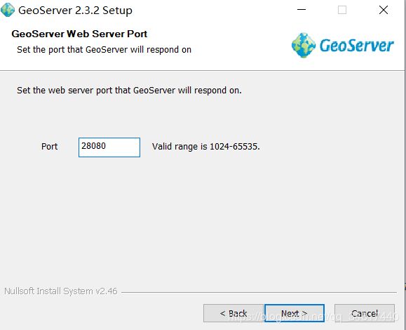
Task: Click inside the Port input field
Action: tap(109, 147)
